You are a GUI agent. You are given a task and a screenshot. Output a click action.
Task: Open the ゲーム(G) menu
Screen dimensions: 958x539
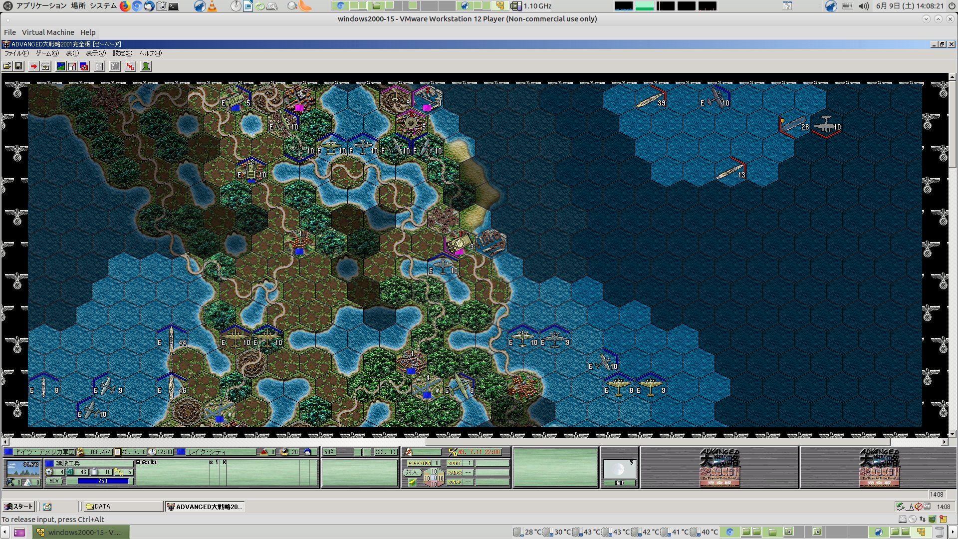coord(47,53)
